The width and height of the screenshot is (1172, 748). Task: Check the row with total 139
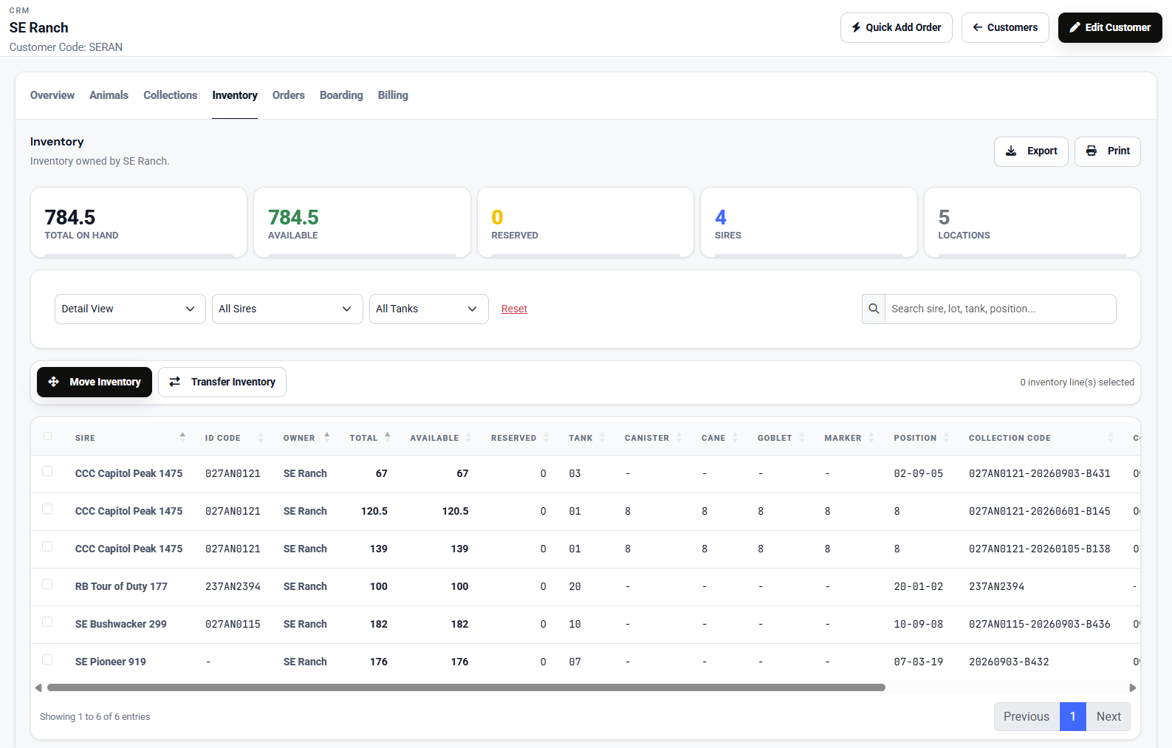[48, 546]
